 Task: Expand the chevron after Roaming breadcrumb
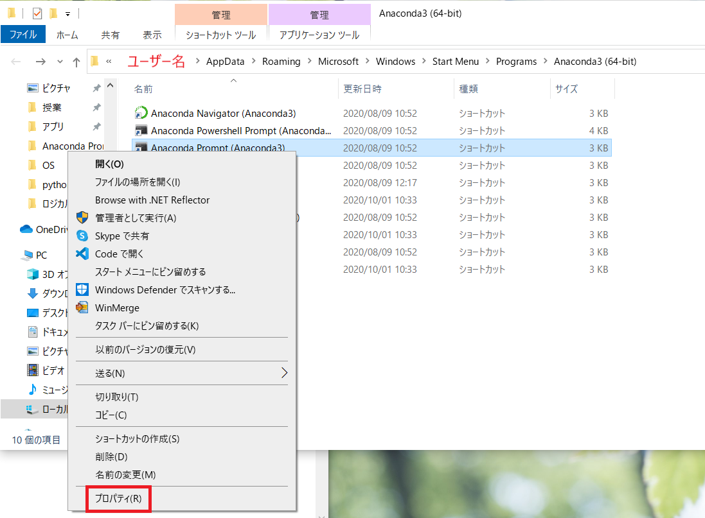pyautogui.click(x=309, y=61)
